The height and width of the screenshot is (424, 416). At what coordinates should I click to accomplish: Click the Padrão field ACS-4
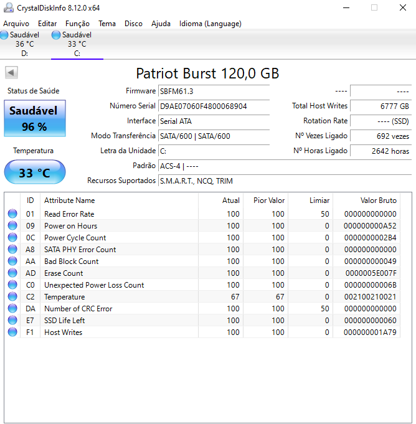(285, 166)
